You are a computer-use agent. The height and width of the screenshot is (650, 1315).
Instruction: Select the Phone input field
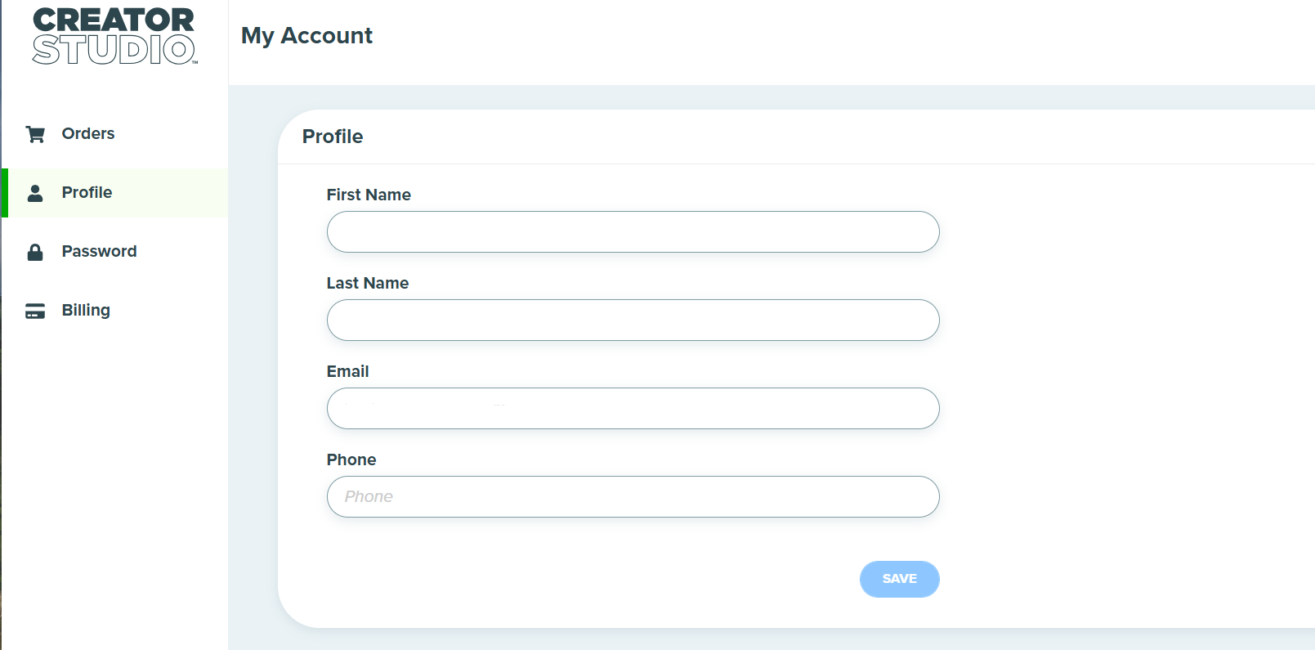[x=633, y=496]
